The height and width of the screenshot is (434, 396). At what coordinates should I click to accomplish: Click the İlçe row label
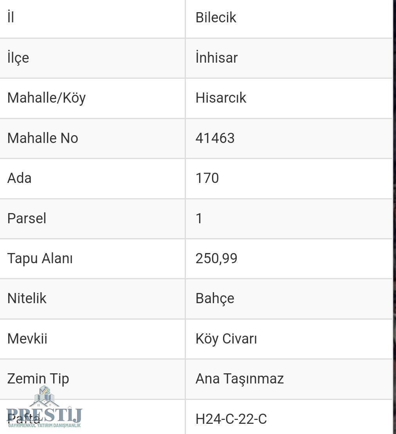[x=18, y=58]
